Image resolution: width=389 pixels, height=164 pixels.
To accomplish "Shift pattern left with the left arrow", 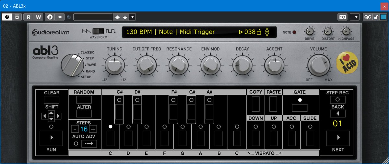I will tap(44, 116).
